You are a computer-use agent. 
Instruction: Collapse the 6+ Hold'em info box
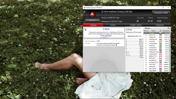[104, 37]
